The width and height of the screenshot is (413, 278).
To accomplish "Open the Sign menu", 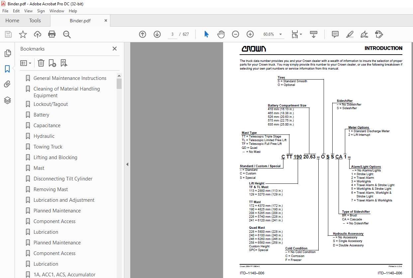I will (x=41, y=11).
